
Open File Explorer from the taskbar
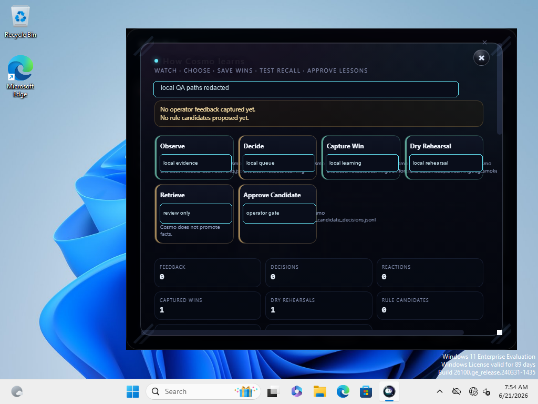pos(320,391)
